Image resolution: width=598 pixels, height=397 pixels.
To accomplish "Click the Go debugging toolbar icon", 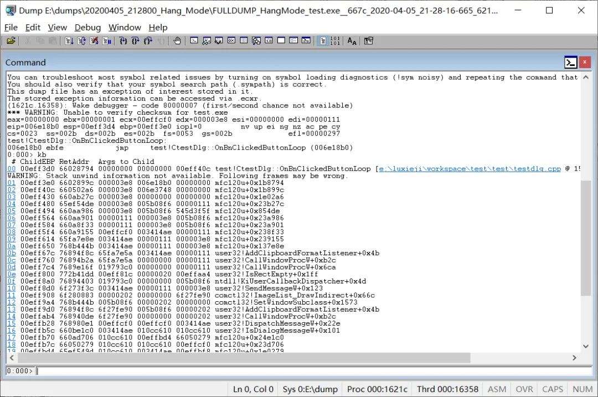I will (x=69, y=41).
